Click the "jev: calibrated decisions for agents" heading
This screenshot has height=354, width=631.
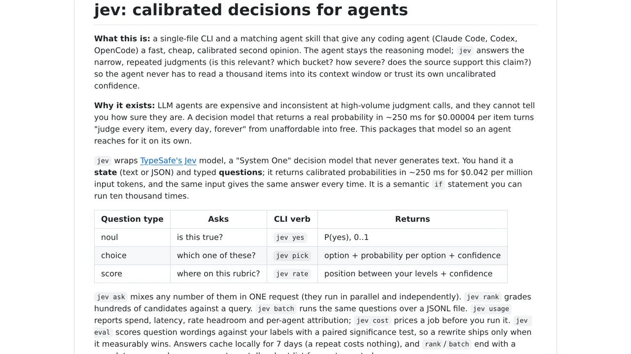point(251,10)
